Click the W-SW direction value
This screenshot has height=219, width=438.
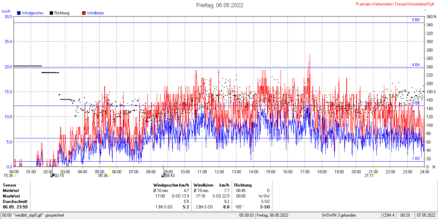tap(264, 196)
